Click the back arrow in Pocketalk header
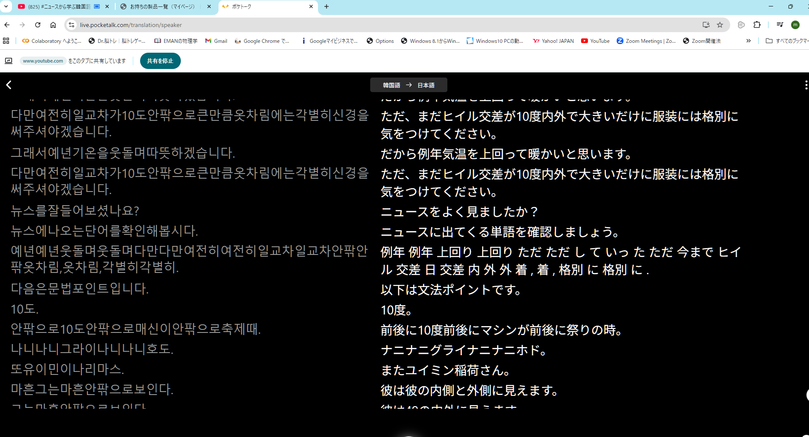This screenshot has width=809, height=437. point(9,85)
